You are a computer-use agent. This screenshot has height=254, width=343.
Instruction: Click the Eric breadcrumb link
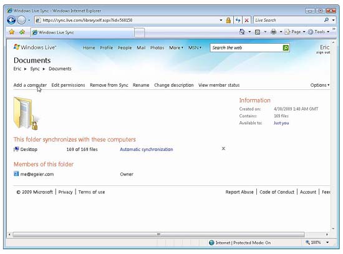coord(17,69)
